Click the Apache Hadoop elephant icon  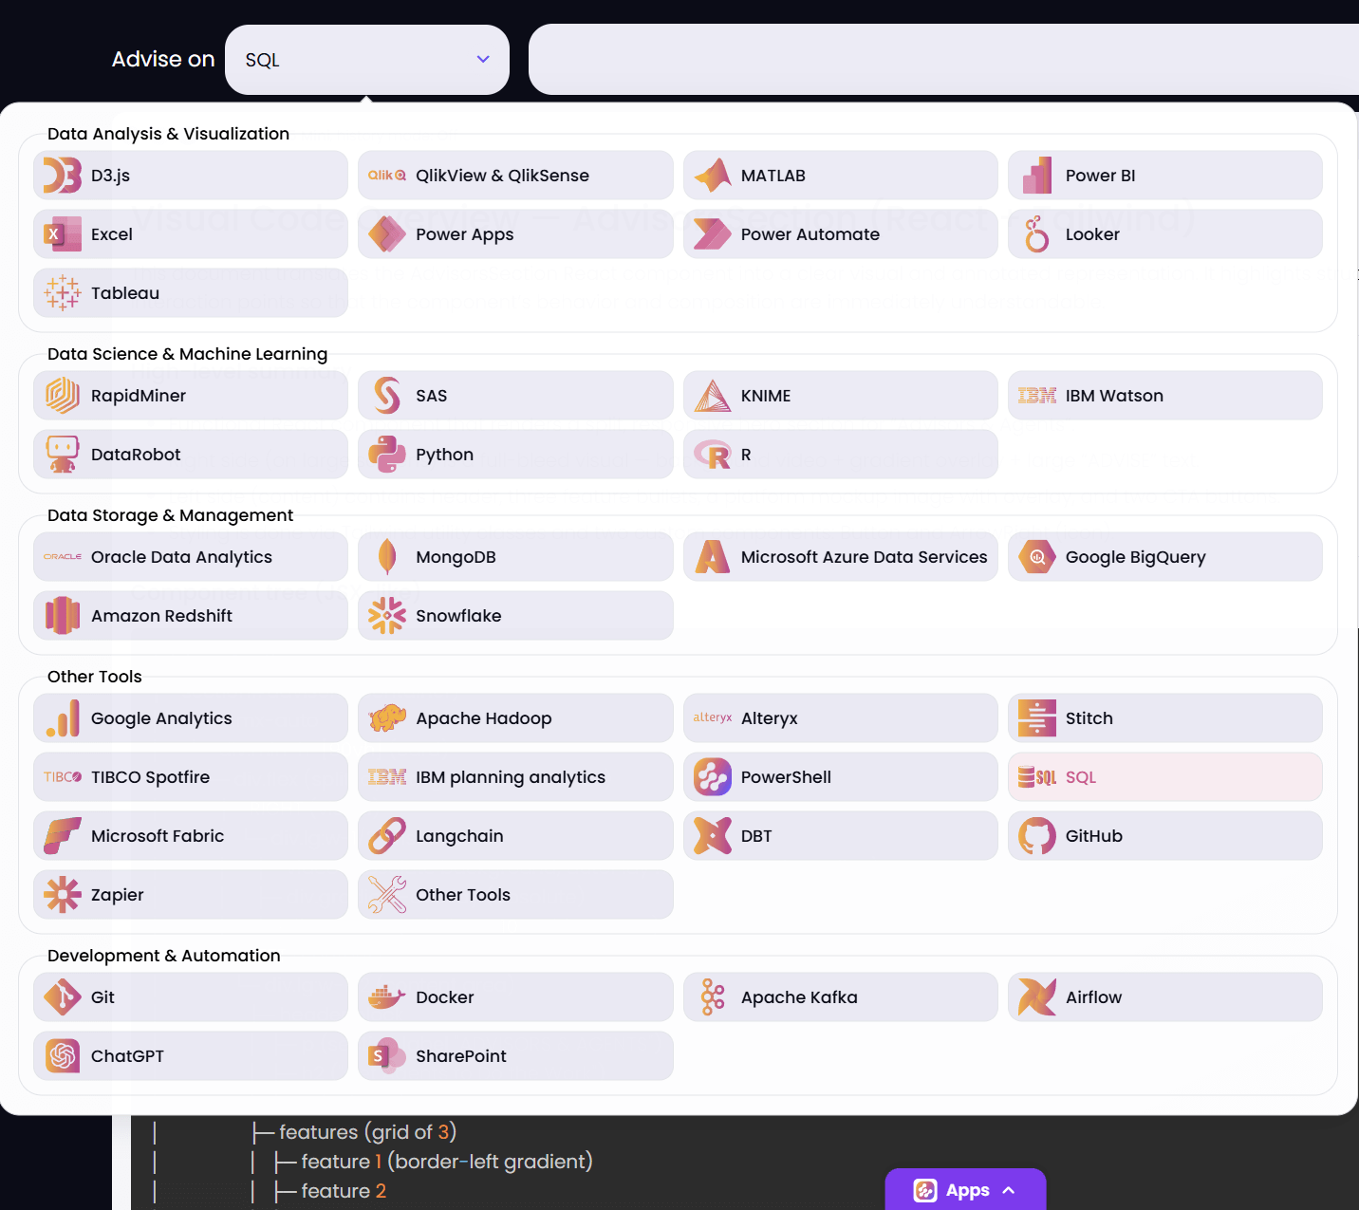pos(387,718)
